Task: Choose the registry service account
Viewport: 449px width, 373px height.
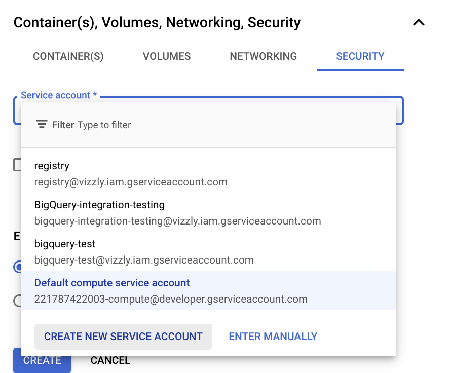Action: (208, 174)
